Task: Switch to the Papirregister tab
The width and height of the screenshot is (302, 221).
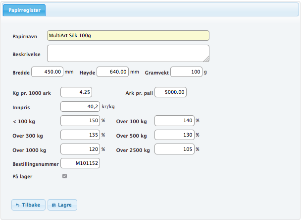Action: tap(25, 9)
